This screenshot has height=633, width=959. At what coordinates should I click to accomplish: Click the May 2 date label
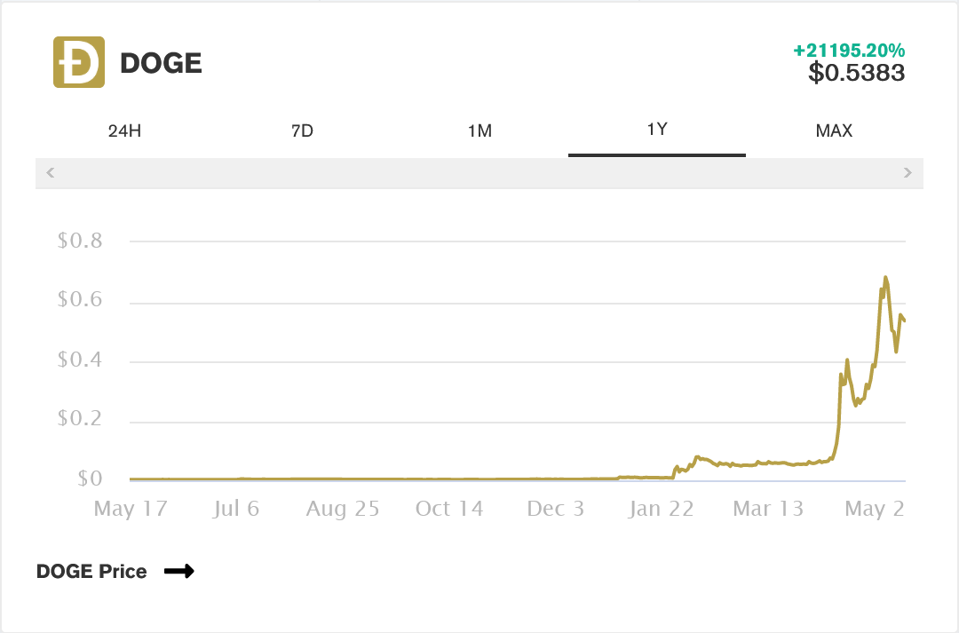tap(875, 509)
